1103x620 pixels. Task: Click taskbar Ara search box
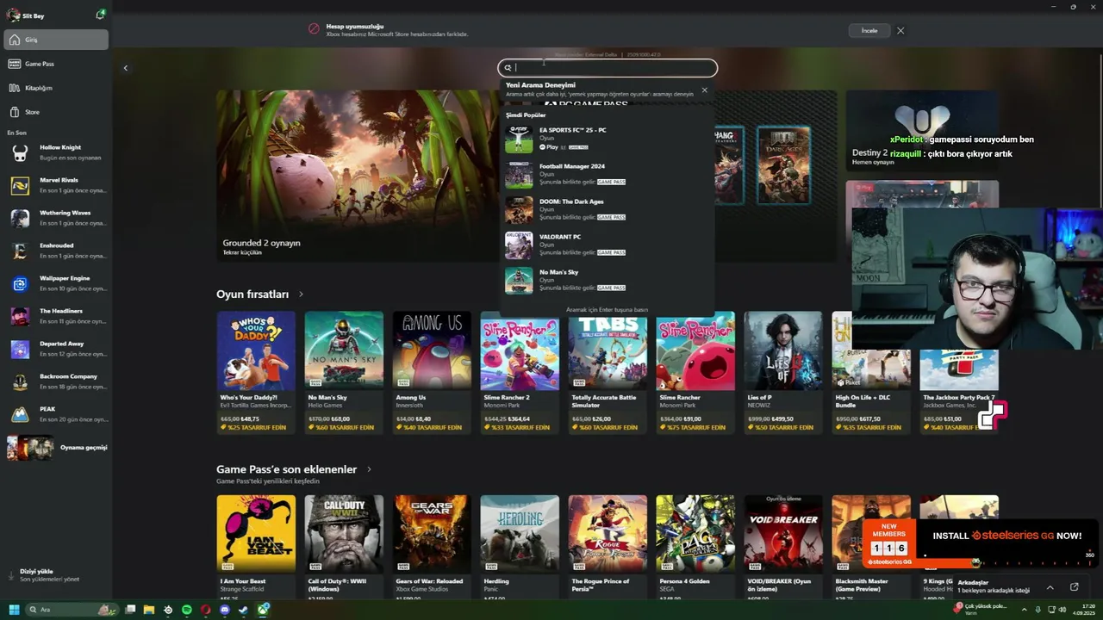(72, 610)
